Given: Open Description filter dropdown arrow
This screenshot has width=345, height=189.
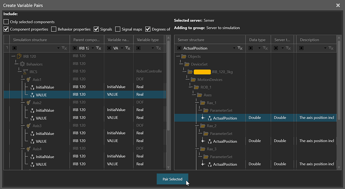Looking at the screenshot, I should click(325, 48).
